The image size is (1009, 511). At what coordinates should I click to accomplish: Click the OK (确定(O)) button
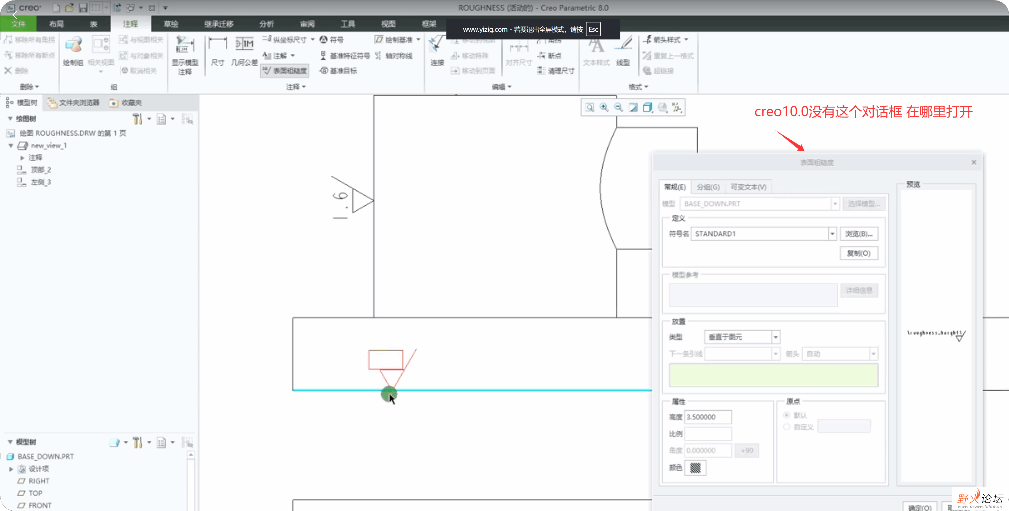pos(920,507)
